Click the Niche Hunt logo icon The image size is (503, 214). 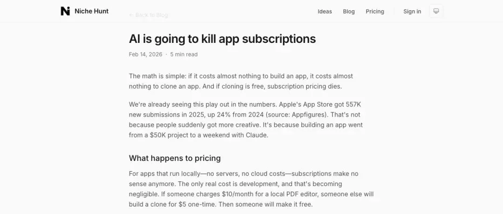point(65,11)
